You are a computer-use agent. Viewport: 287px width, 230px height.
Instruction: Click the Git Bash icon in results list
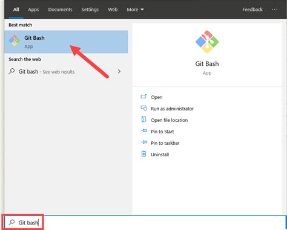pyautogui.click(x=15, y=40)
